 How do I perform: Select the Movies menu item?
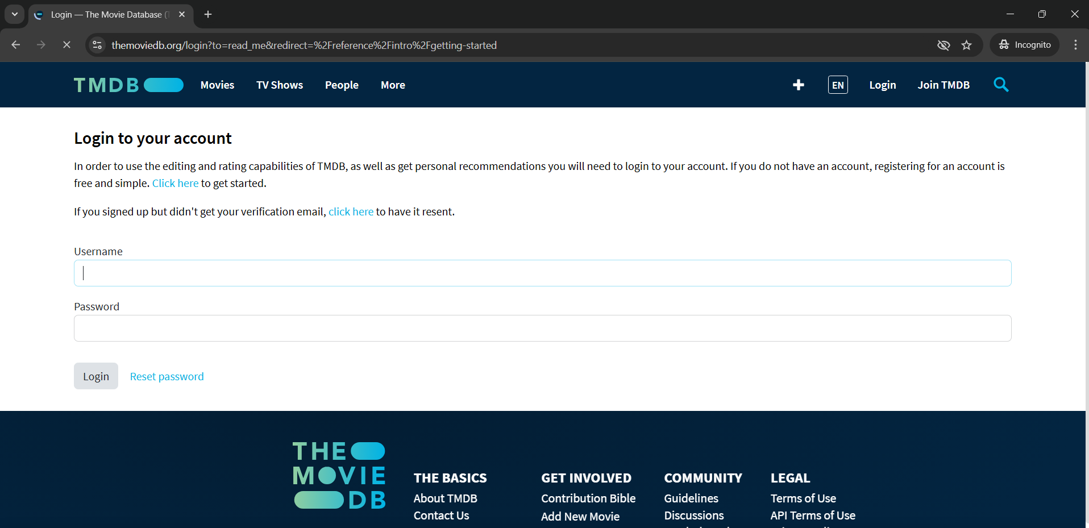pos(217,85)
